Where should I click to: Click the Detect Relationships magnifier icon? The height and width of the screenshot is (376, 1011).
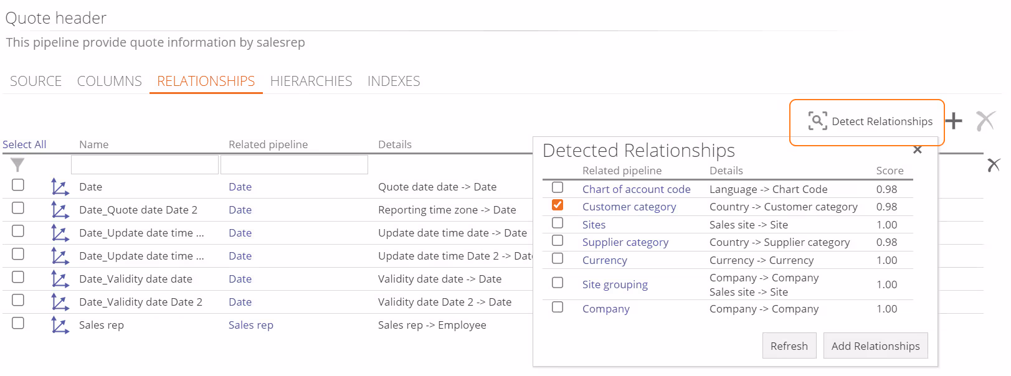tap(817, 121)
